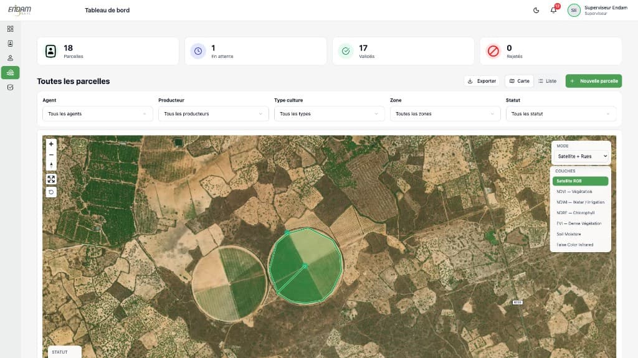Viewport: 638px width, 358px height.
Task: Click the center vertex of green parcel
Action: tap(305, 266)
